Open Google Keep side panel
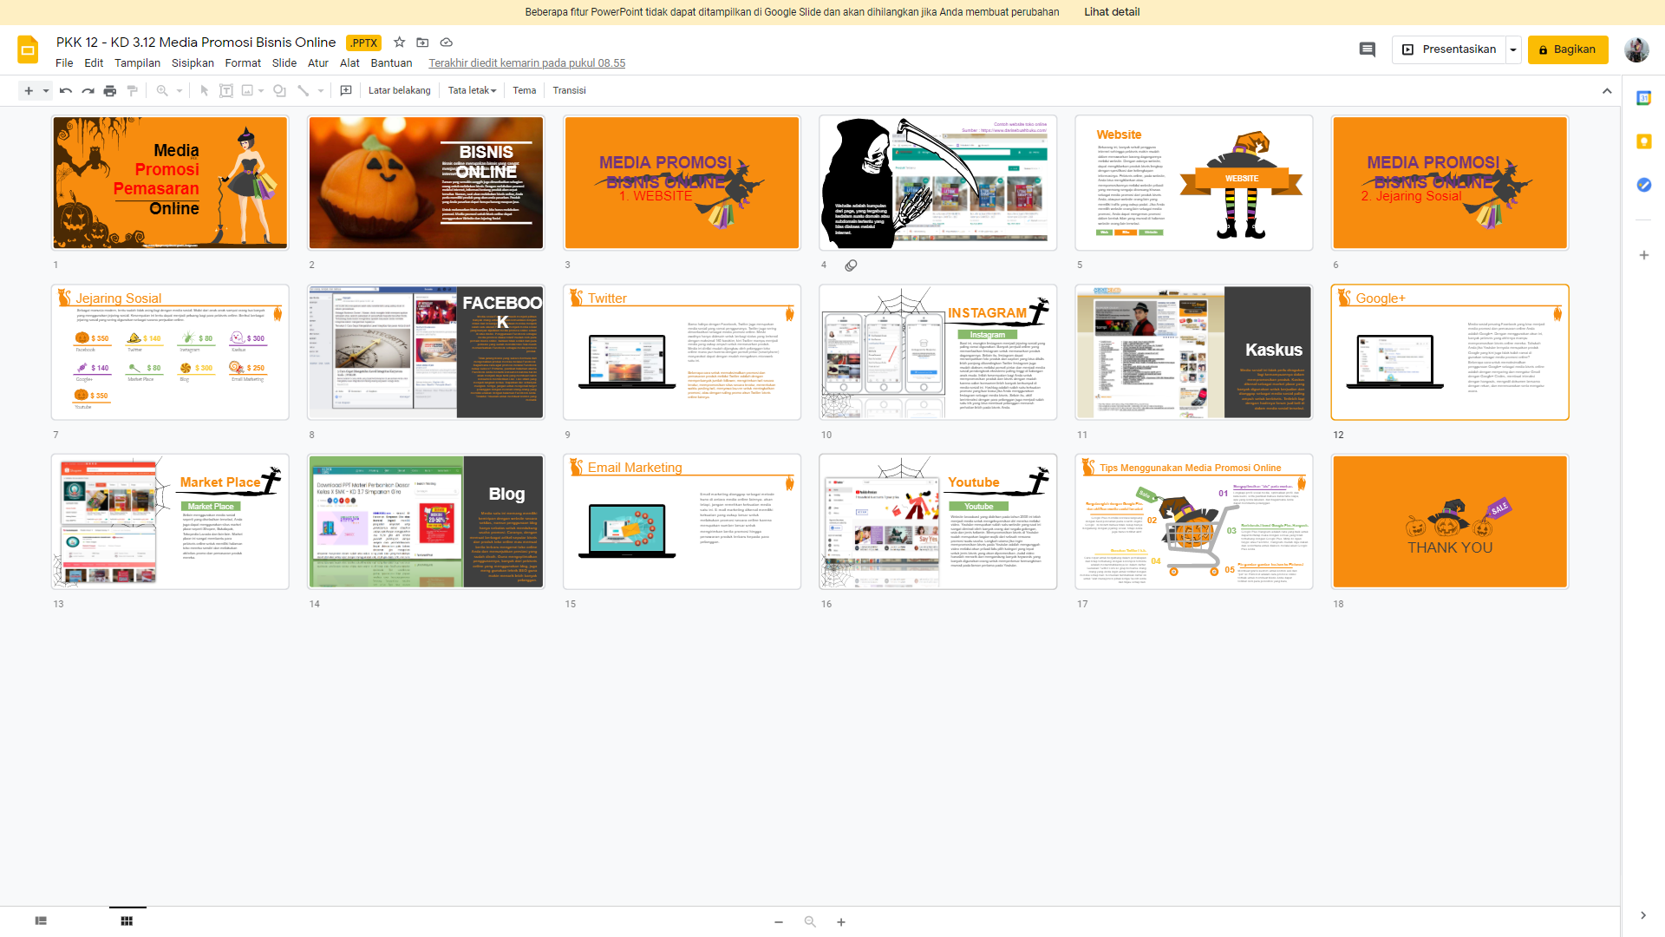Viewport: 1665px width, 937px height. pos(1644,141)
